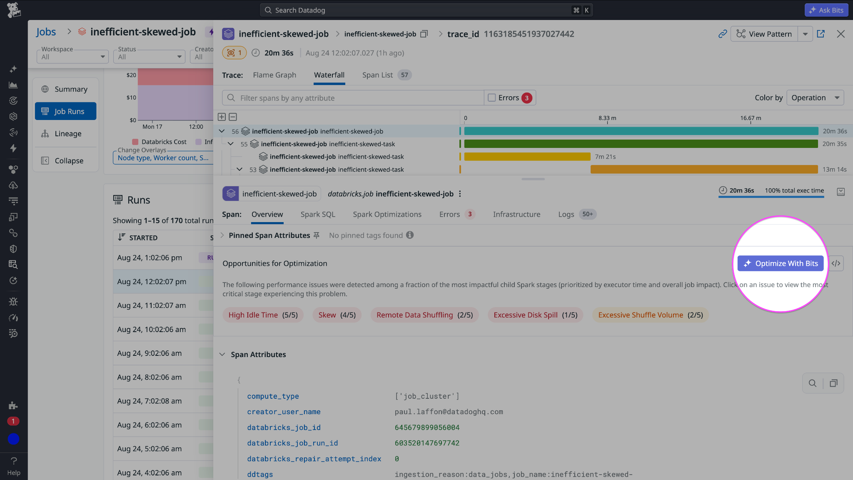Click the Ask Bits button
Screen dimensions: 853x480
click(x=826, y=10)
